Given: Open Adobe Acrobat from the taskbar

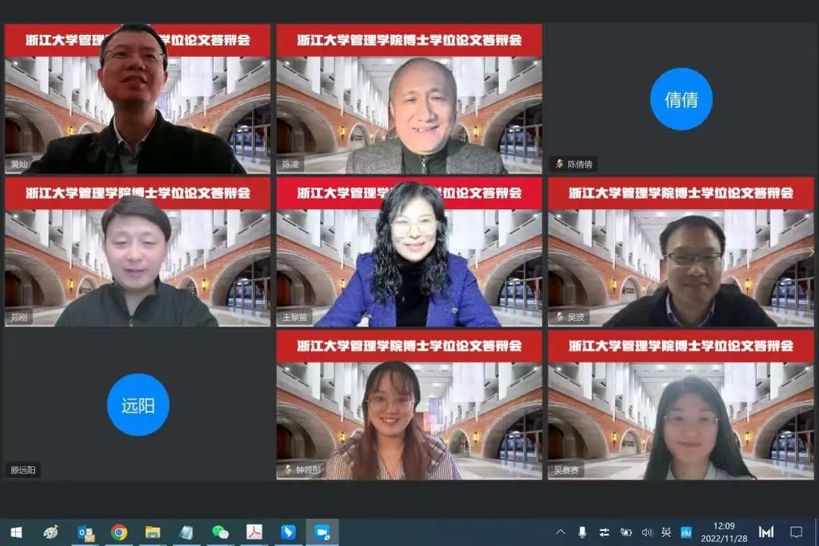Looking at the screenshot, I should [x=254, y=532].
